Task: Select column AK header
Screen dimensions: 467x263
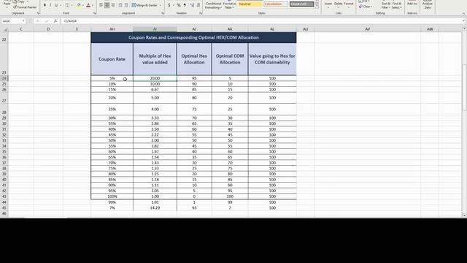Action: click(230, 29)
